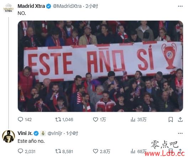The width and height of the screenshot is (188, 157).
Task: View analytics of Vini Jr.'s reply
Action: [139, 151]
